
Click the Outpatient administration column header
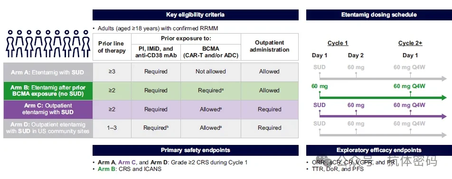(270, 46)
